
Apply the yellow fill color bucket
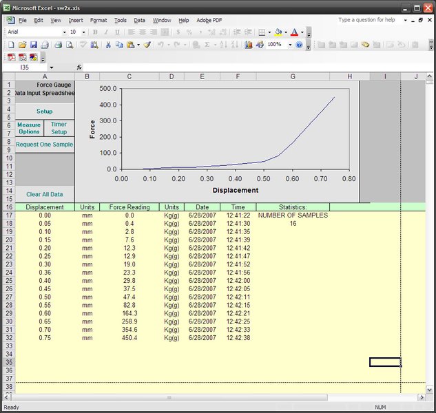click(x=278, y=32)
